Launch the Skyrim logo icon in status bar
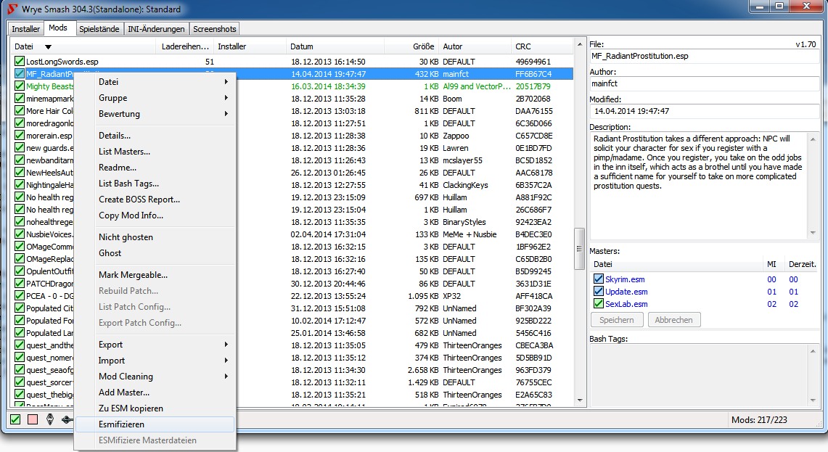 pyautogui.click(x=49, y=419)
